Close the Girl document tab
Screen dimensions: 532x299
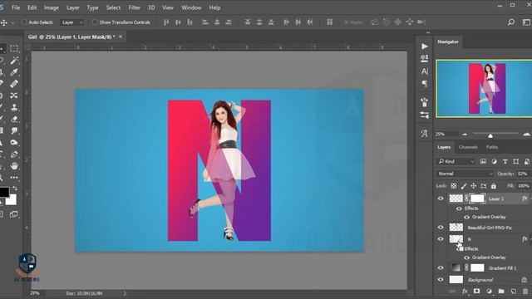pyautogui.click(x=121, y=37)
